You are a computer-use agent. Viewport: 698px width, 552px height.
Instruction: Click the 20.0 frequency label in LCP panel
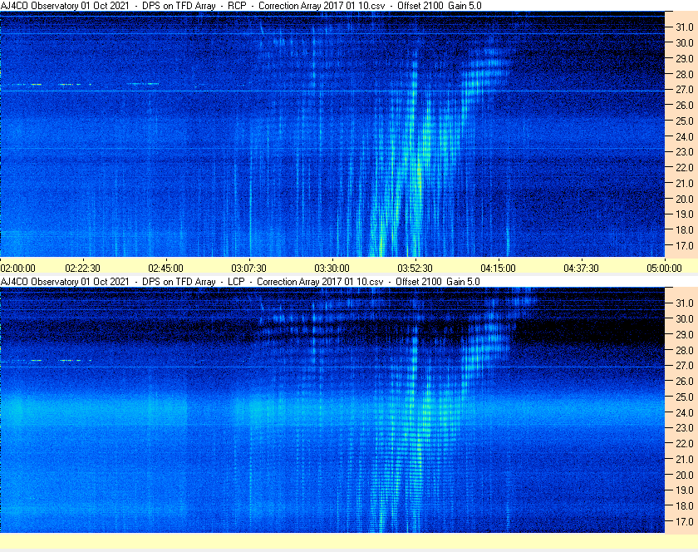[x=685, y=476]
